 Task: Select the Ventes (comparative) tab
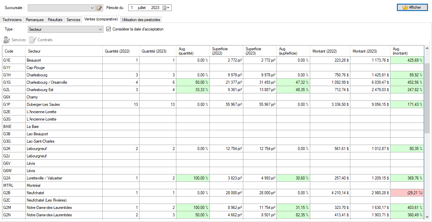click(101, 19)
